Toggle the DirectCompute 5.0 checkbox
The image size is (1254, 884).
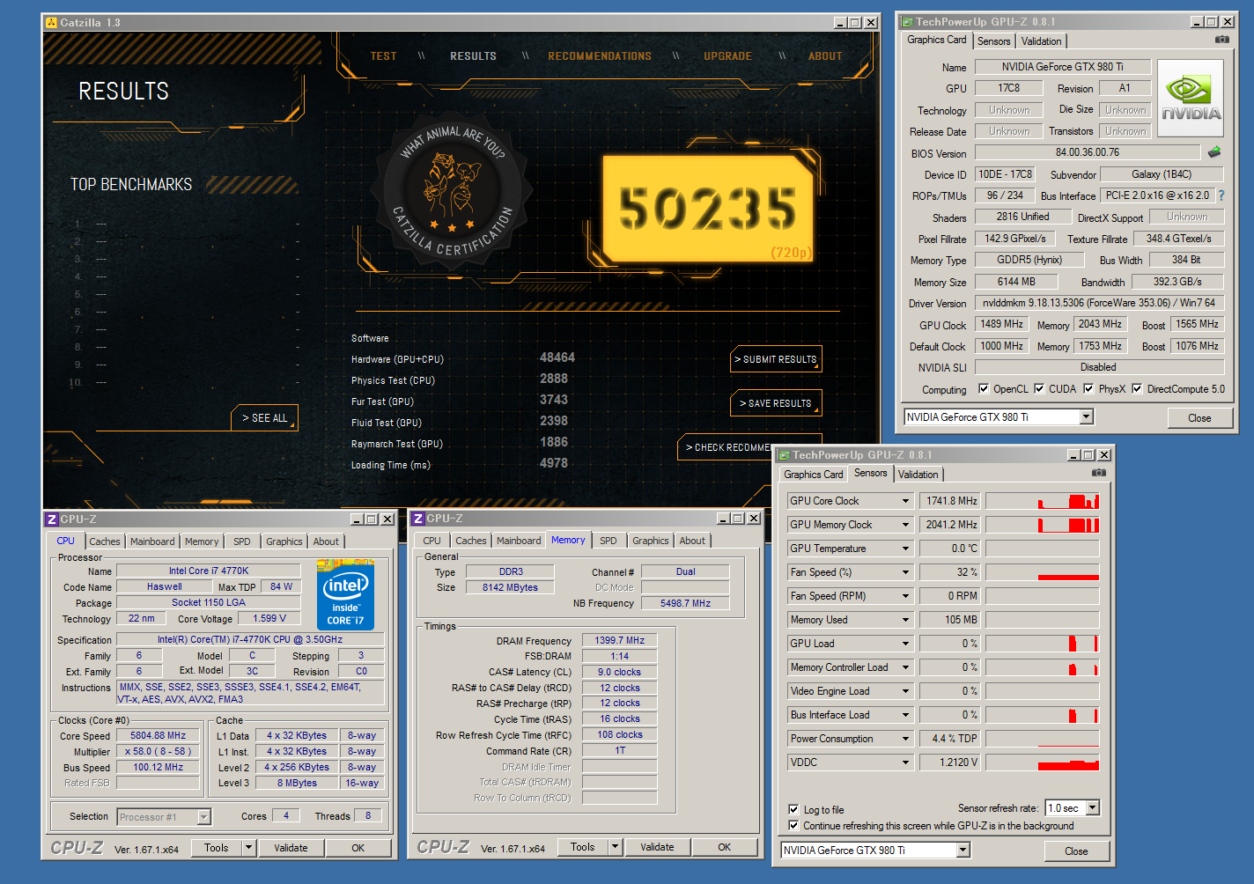pos(1137,388)
